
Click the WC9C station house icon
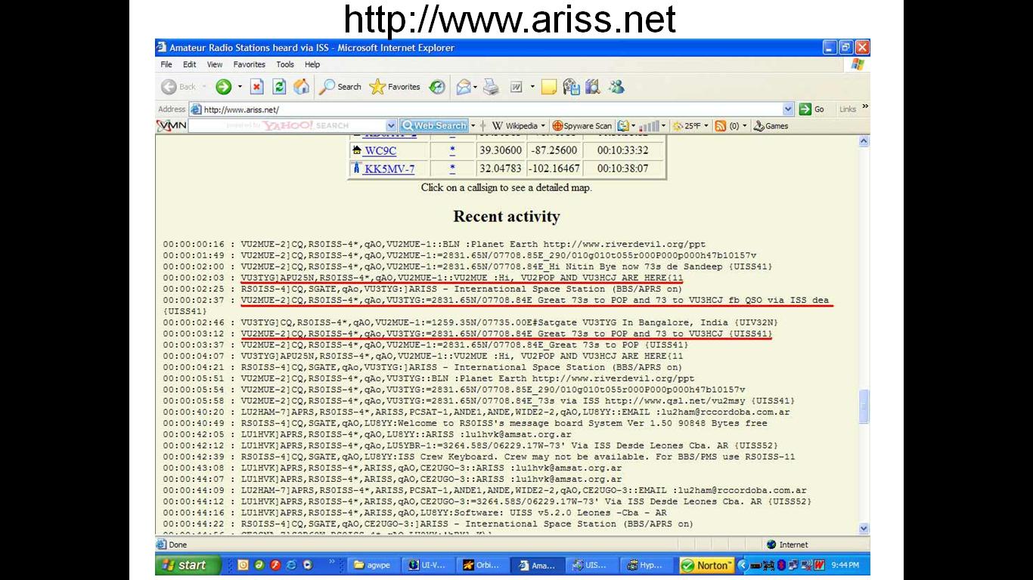pyautogui.click(x=357, y=150)
